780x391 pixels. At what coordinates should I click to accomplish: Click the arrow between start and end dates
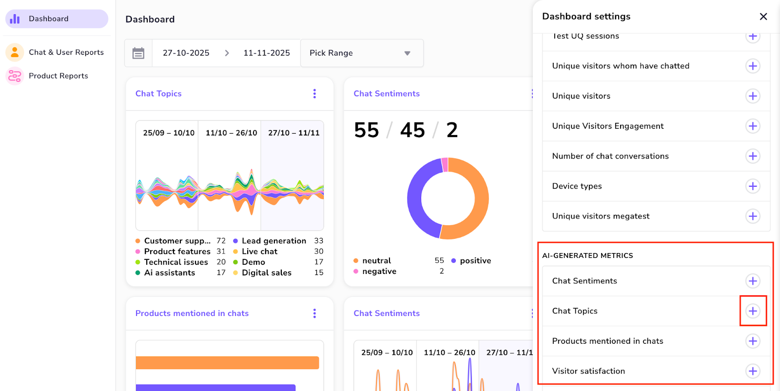pyautogui.click(x=227, y=53)
